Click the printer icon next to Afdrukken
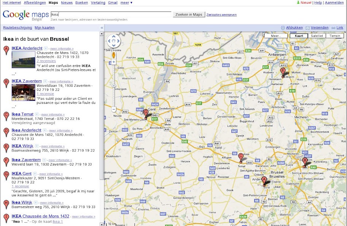Image resolution: width=347 pixels, height=226 pixels. [x=283, y=28]
